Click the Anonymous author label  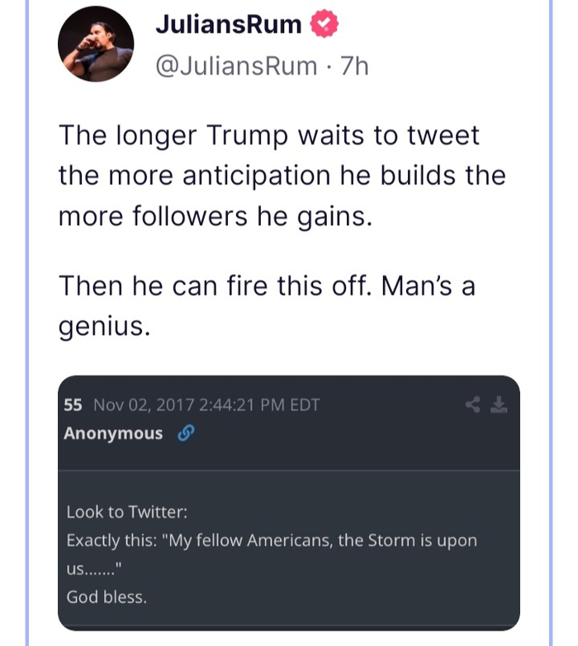[x=113, y=434]
